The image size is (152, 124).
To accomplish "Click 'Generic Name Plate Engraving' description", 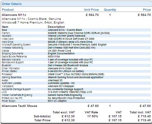I will click(65, 95).
